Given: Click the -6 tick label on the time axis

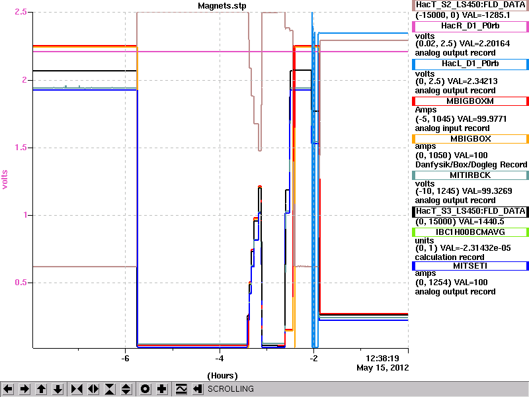Looking at the screenshot, I should coord(125,359).
